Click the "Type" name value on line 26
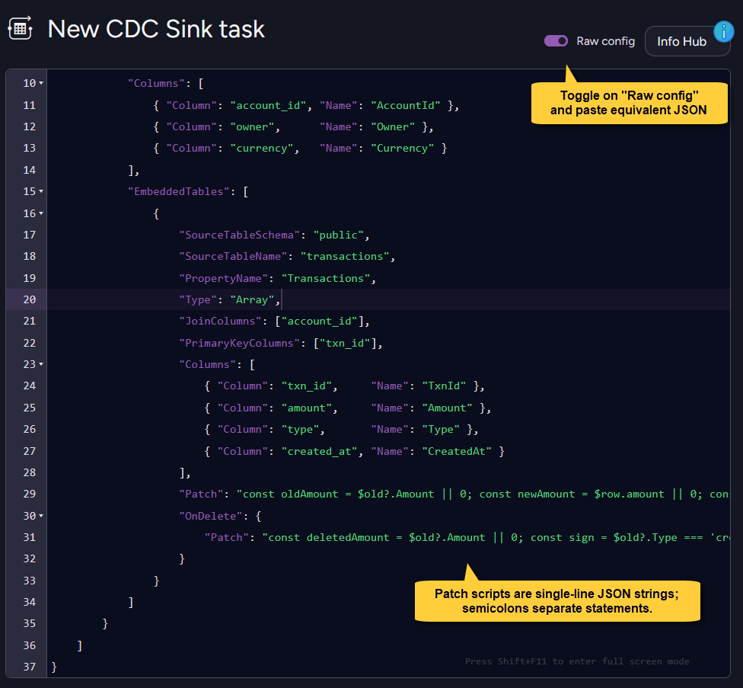743x688 pixels. tap(441, 430)
